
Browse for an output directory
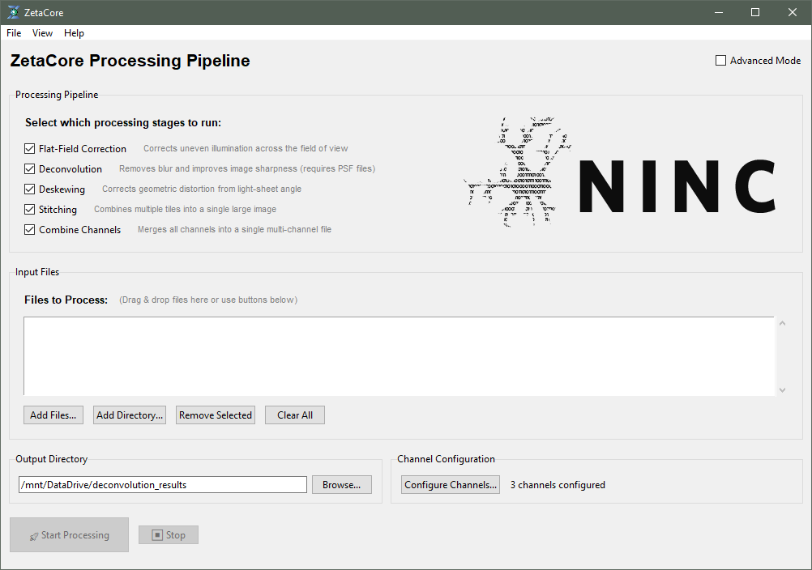coord(341,485)
